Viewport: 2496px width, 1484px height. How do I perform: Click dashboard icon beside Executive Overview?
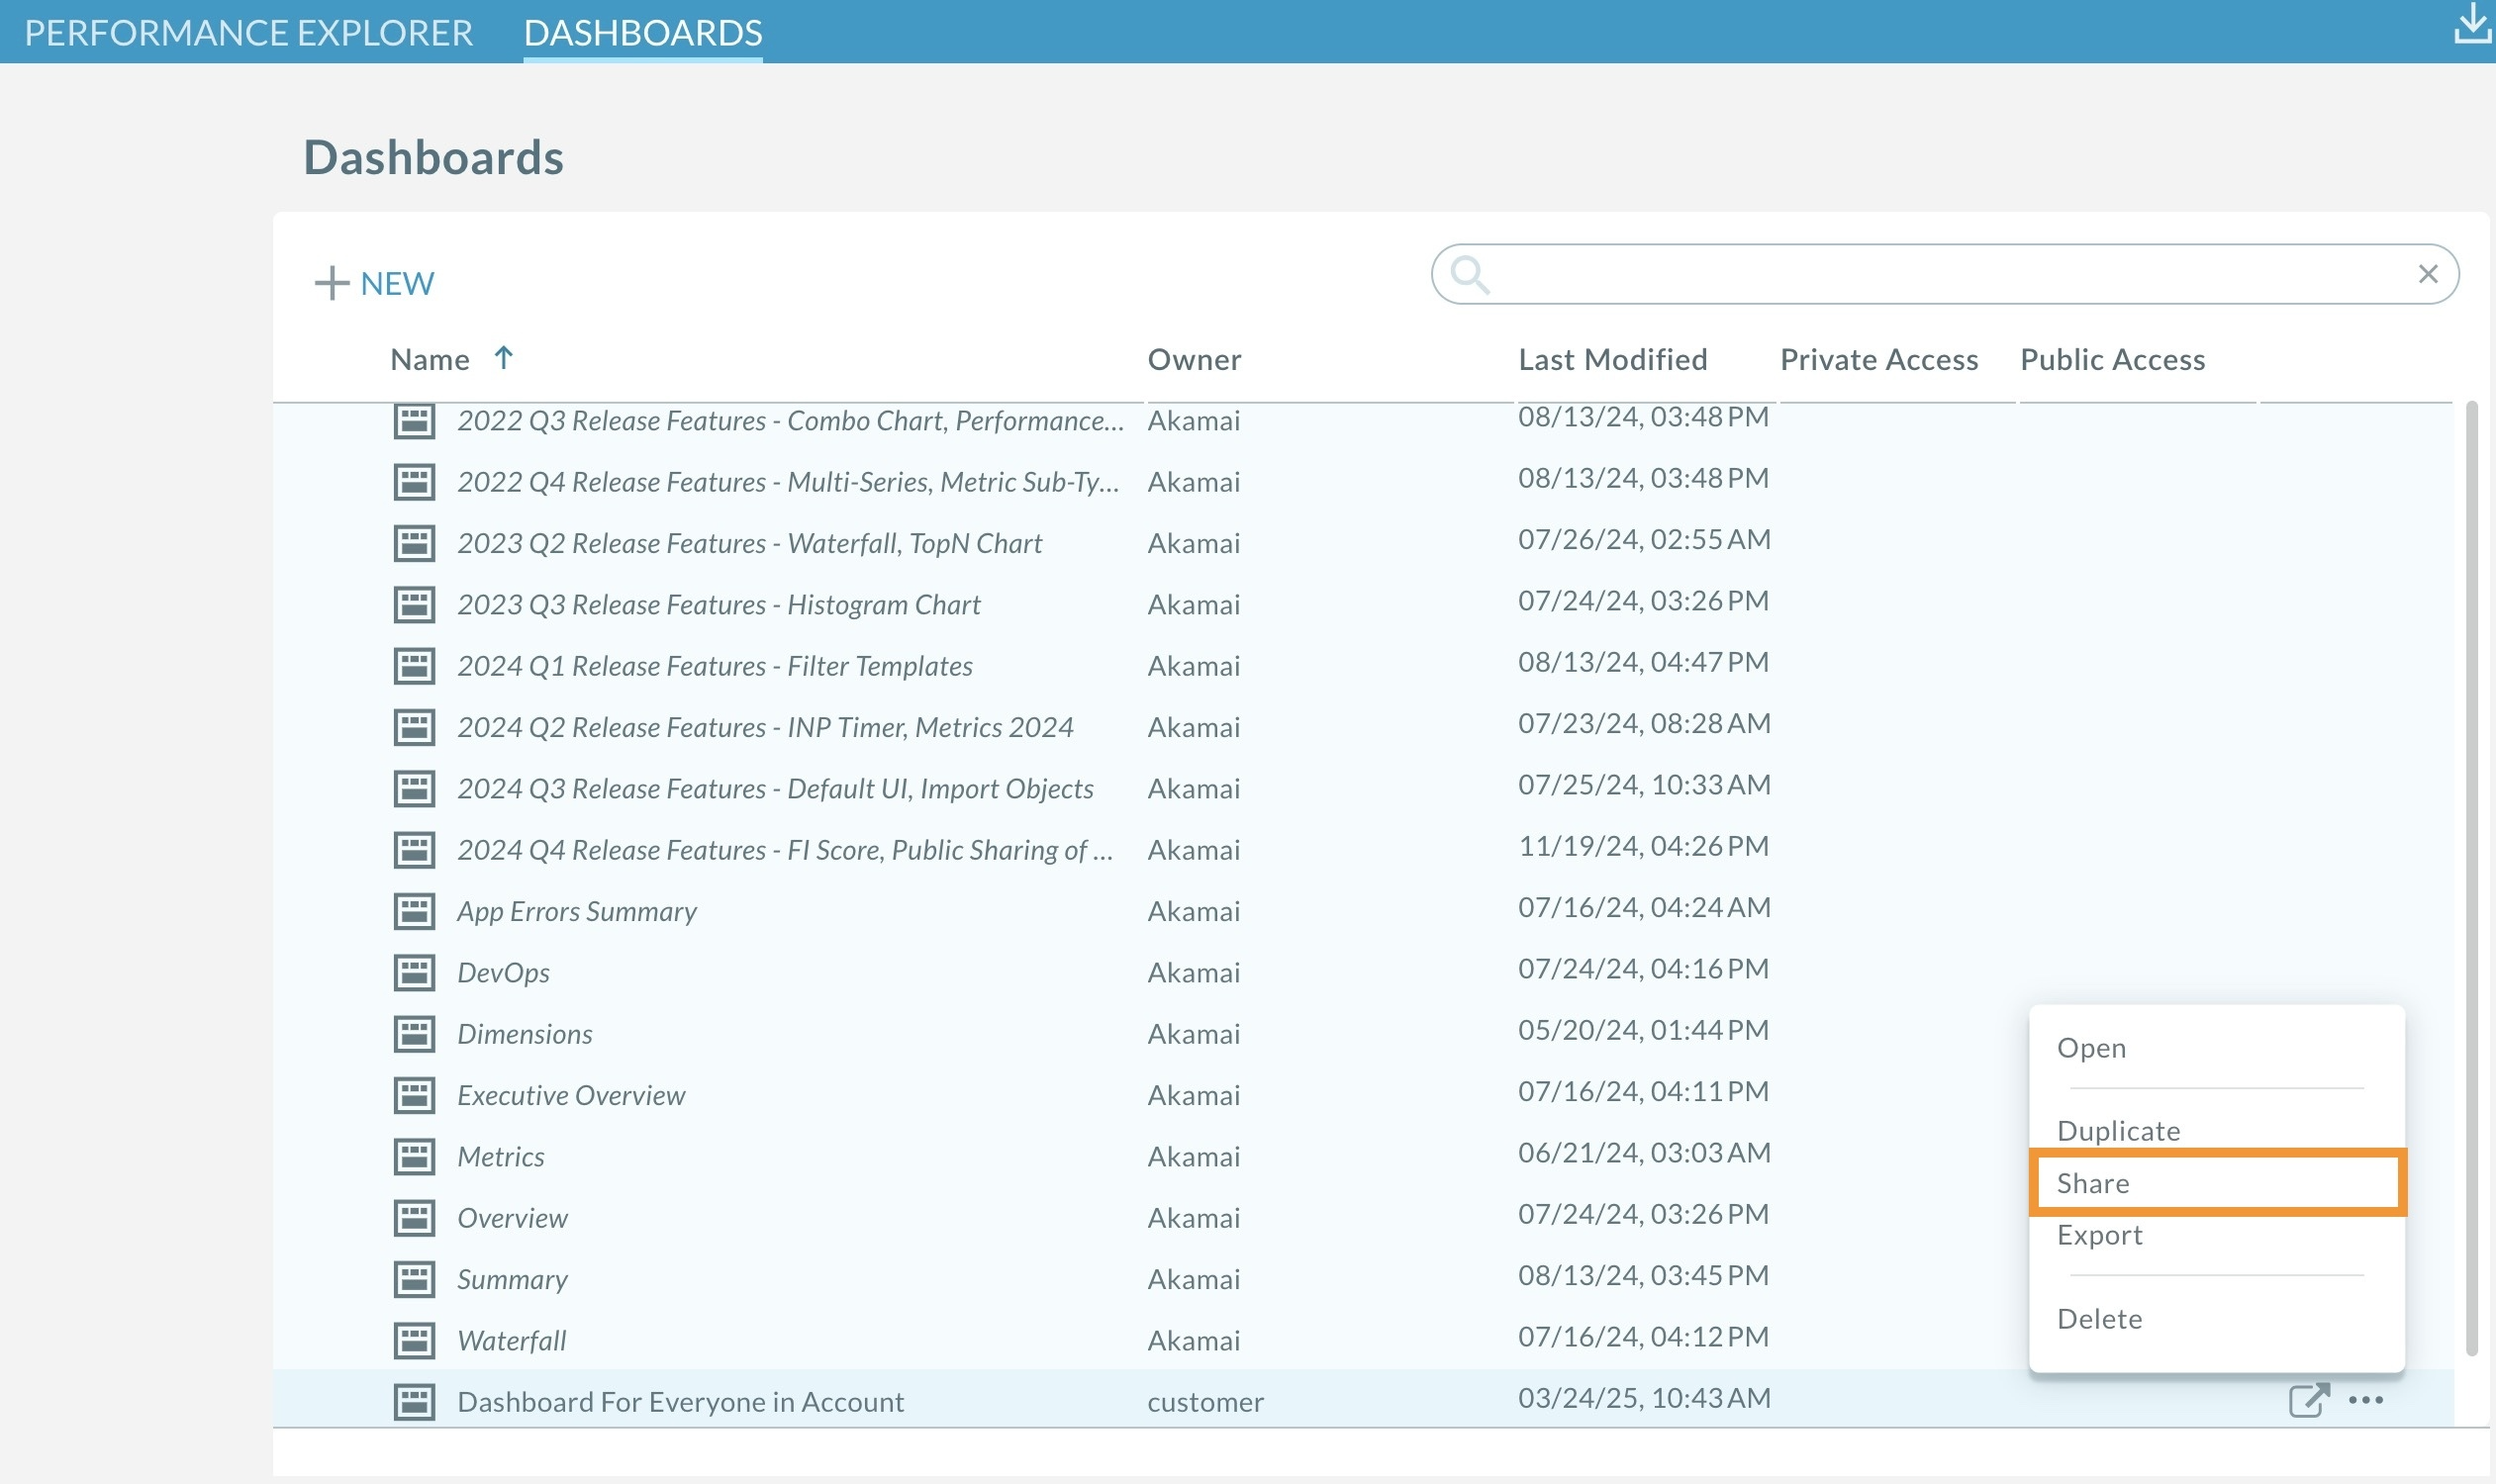coord(414,1095)
